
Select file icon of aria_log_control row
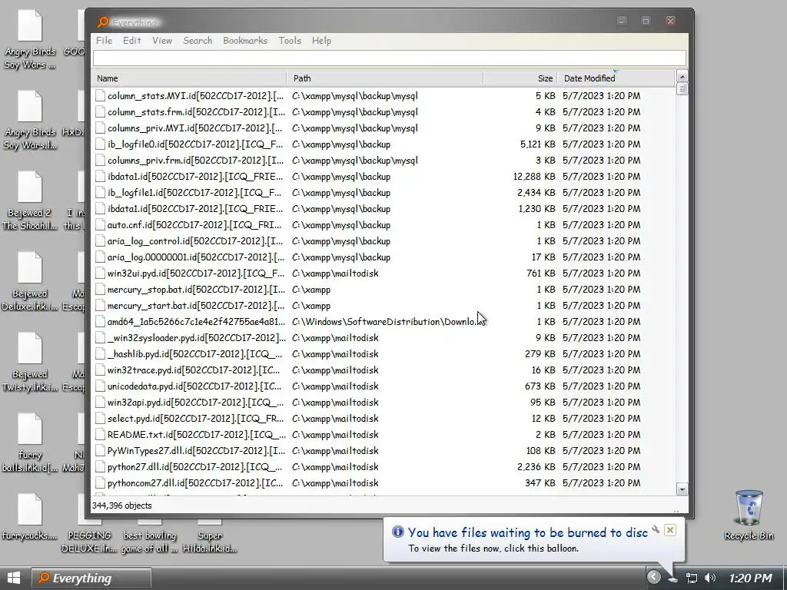(x=100, y=240)
